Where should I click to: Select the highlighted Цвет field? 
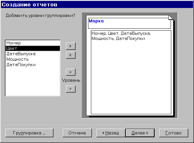pyautogui.click(x=33, y=49)
